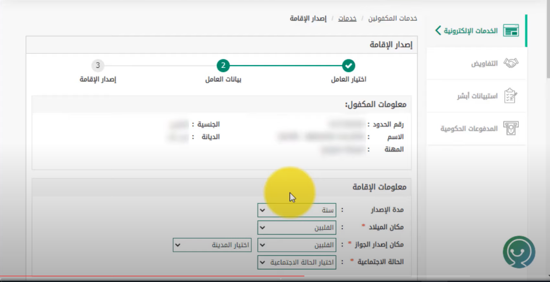Click خدمات breadcrumb link
Image resolution: width=550 pixels, height=282 pixels.
pyautogui.click(x=347, y=19)
